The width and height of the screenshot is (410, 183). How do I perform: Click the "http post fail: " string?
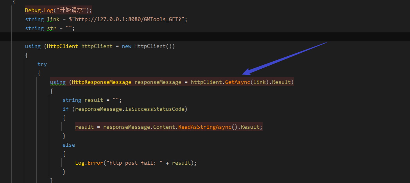[x=134, y=163]
